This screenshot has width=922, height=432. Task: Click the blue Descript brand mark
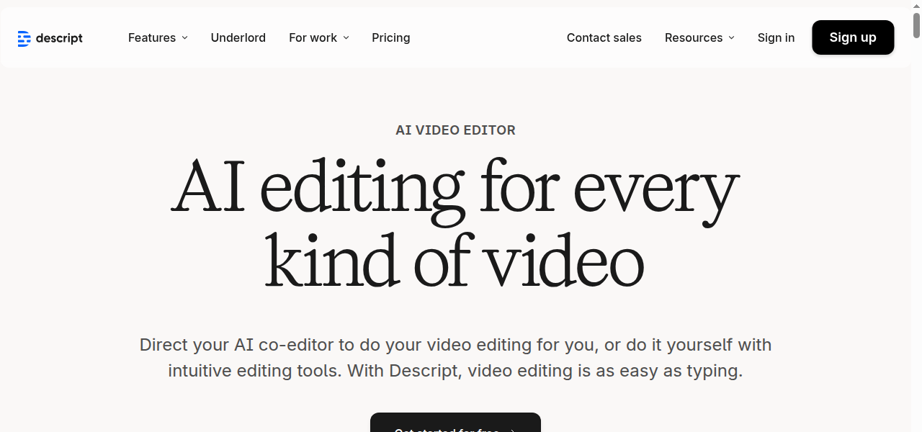22,38
